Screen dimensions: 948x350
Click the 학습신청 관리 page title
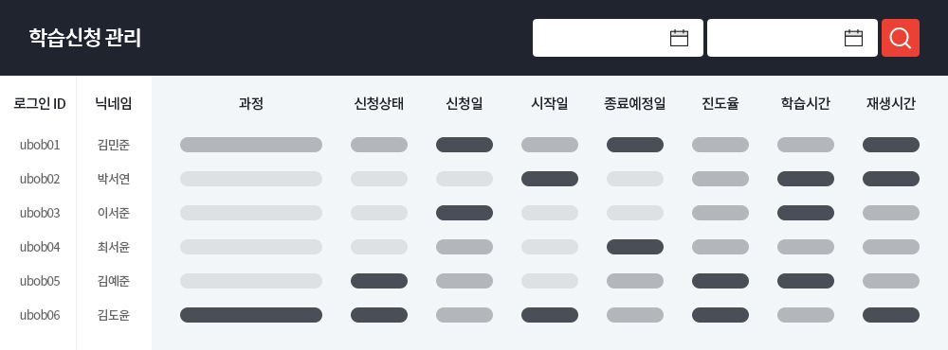(84, 38)
